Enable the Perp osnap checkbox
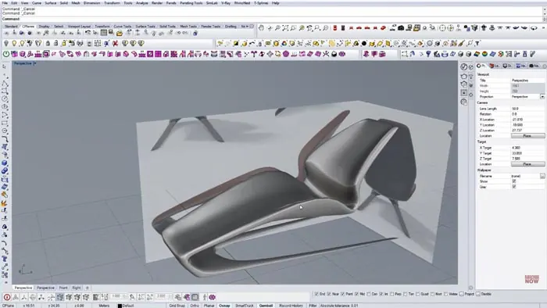This screenshot has width=547, height=308. pyautogui.click(x=392, y=294)
